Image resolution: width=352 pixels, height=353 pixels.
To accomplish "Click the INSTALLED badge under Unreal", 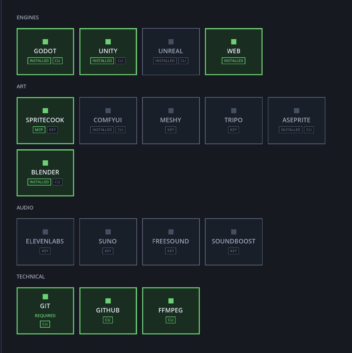I will (165, 61).
